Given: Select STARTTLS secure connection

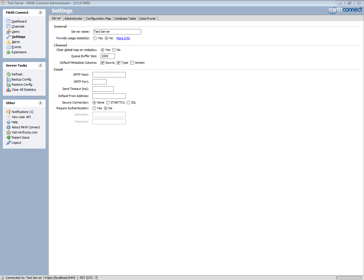Looking at the screenshot, I should [108, 103].
